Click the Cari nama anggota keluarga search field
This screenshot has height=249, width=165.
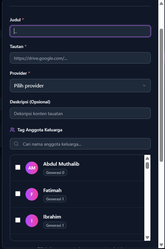(x=80, y=144)
